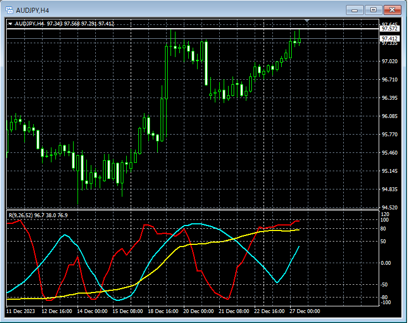Maximize the AUDJPY,H4 chart window

click(x=373, y=10)
